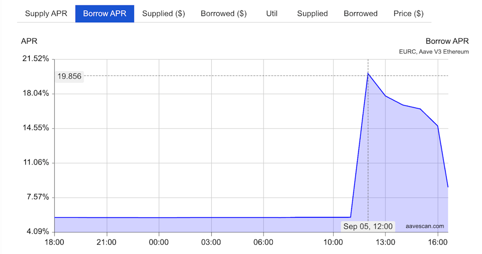Image resolution: width=482 pixels, height=254 pixels.
Task: Open the Supplied ($) tab
Action: tap(163, 14)
